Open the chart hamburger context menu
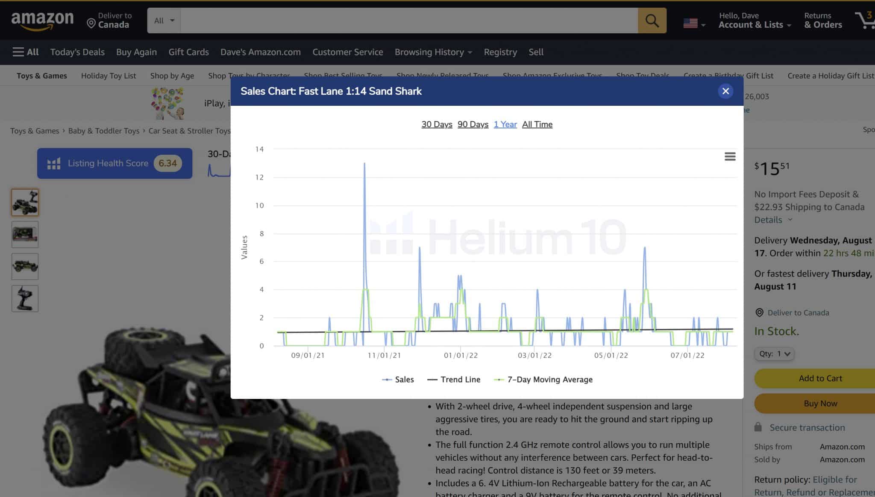The width and height of the screenshot is (875, 497). (x=730, y=157)
